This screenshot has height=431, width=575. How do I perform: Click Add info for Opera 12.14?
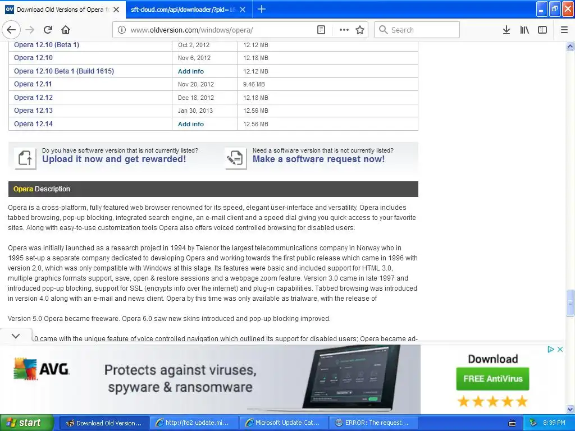191,124
